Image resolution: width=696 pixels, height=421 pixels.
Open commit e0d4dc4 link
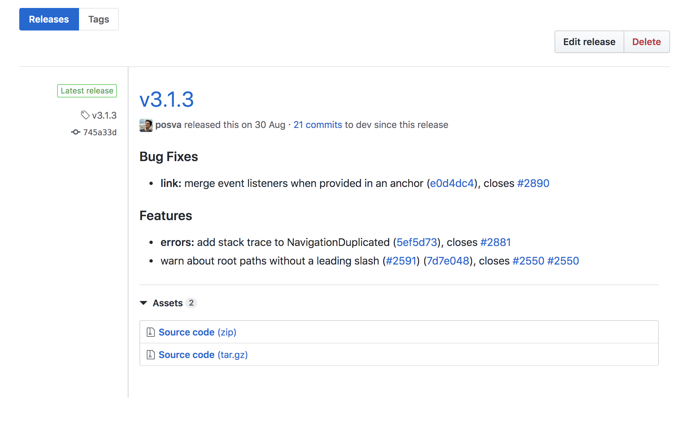point(452,183)
